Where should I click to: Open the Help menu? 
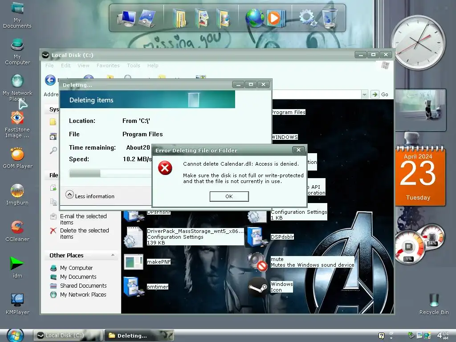coord(153,65)
